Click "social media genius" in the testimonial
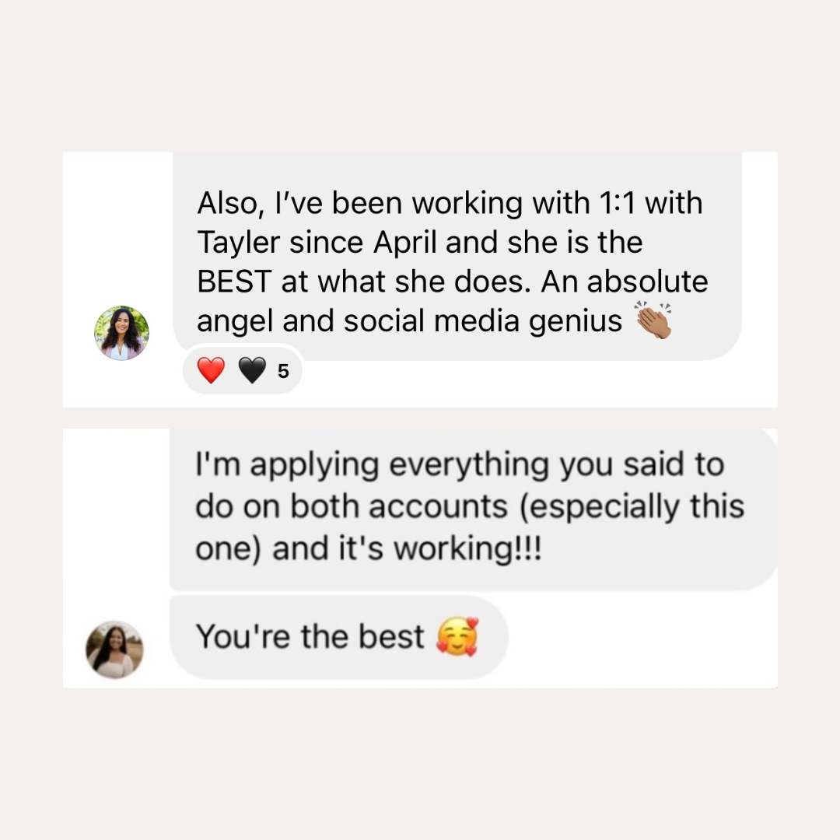 (483, 321)
